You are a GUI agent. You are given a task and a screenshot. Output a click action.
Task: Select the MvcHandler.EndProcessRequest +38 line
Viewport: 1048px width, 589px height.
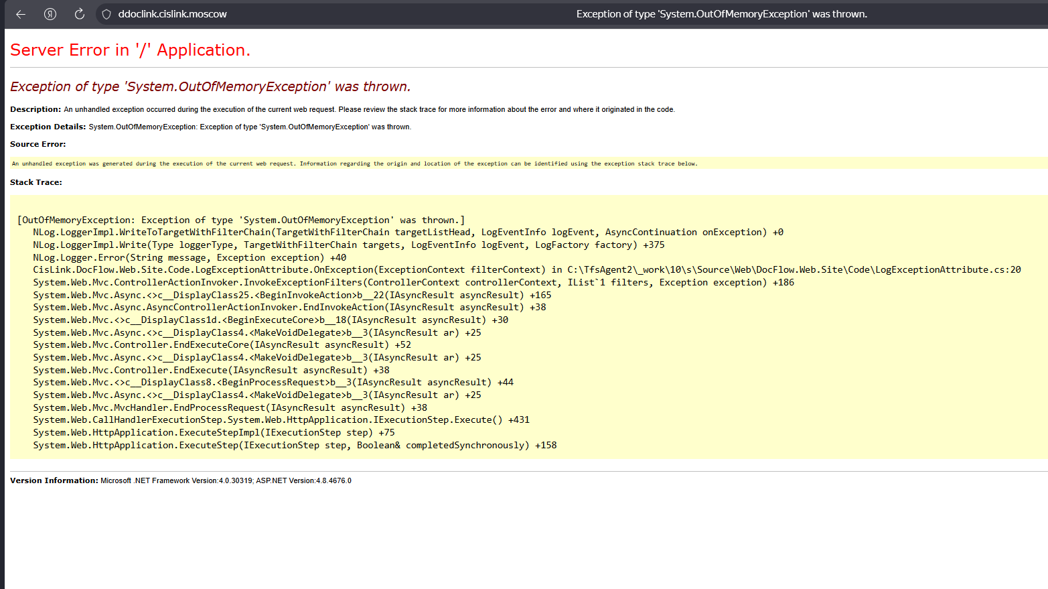(x=230, y=407)
